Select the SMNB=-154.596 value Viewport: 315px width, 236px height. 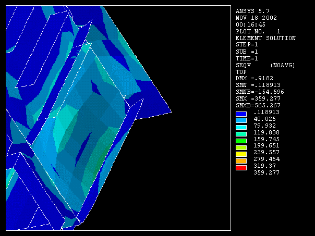pos(260,92)
